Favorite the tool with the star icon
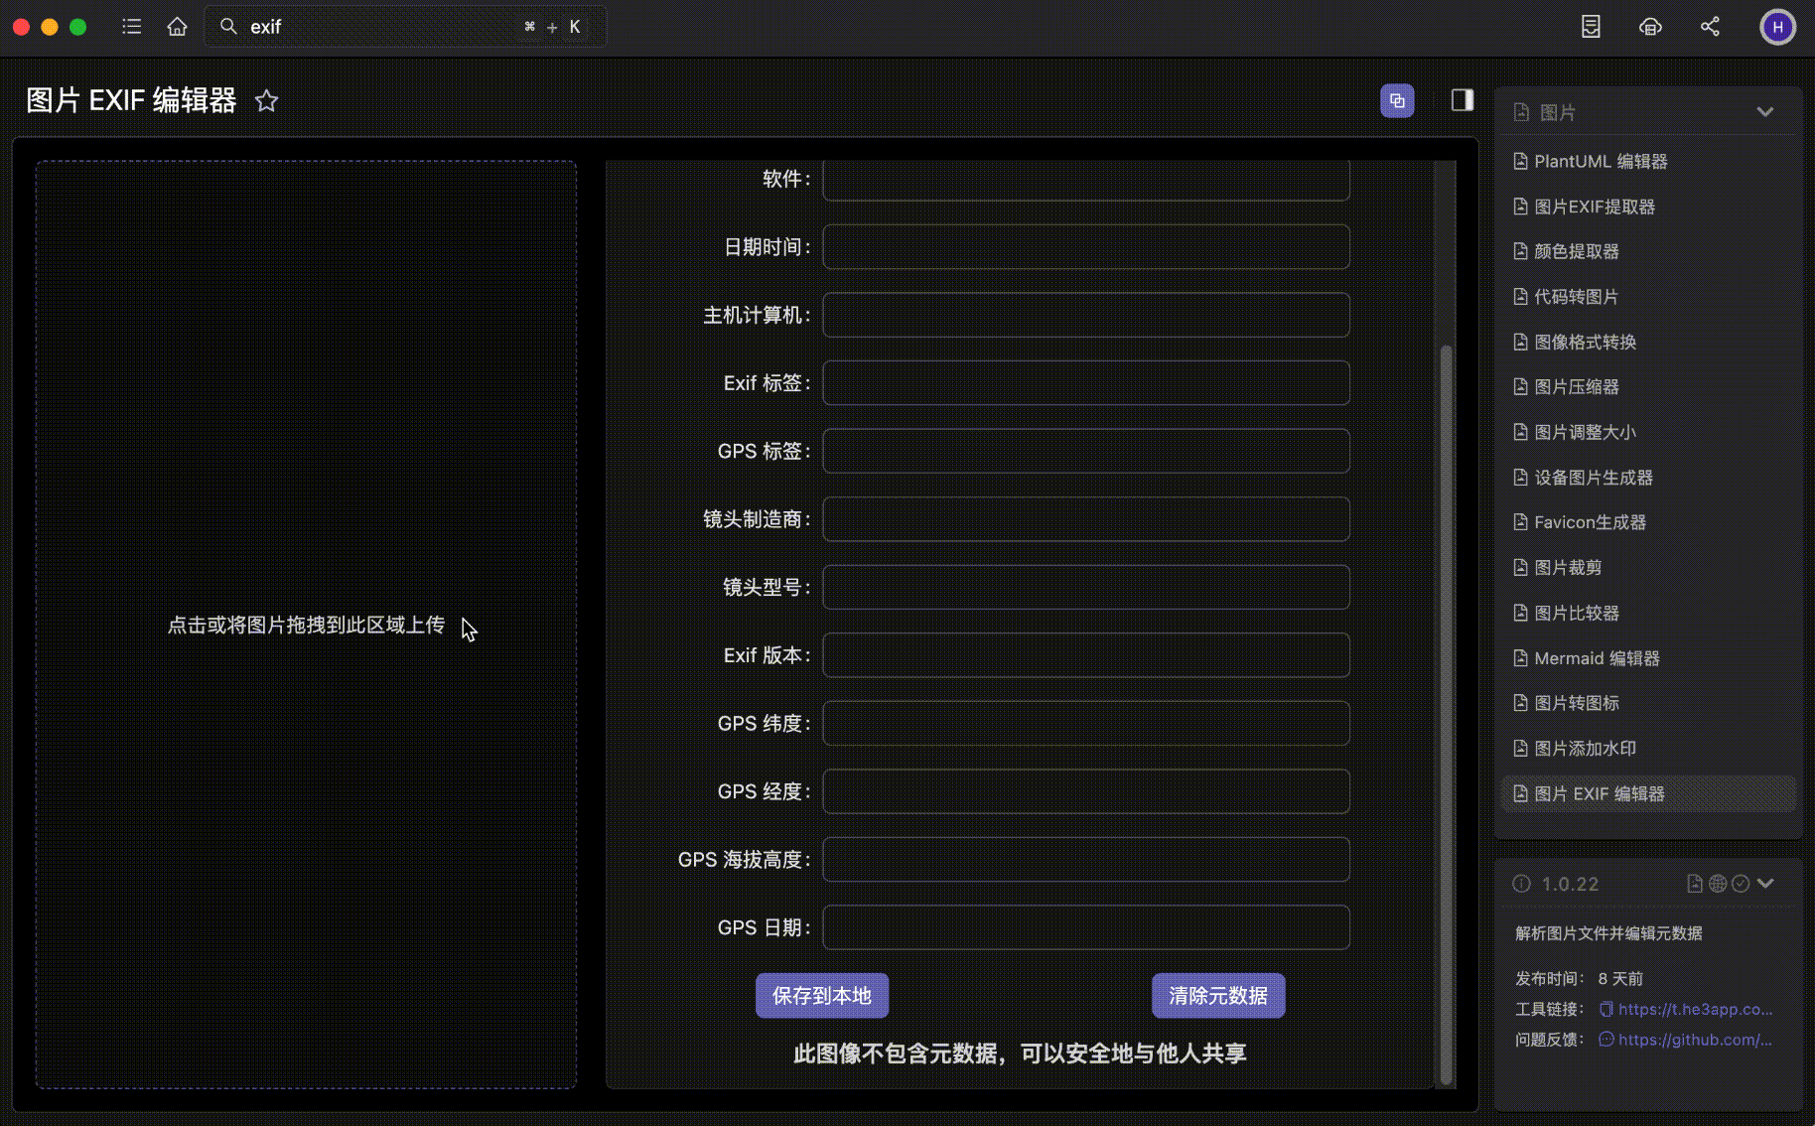The width and height of the screenshot is (1815, 1126). [x=266, y=101]
